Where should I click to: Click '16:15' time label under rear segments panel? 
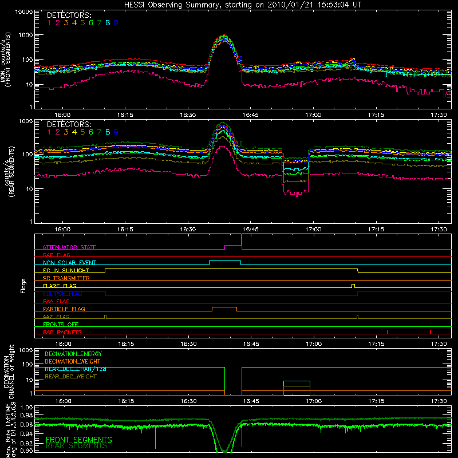[x=125, y=230]
